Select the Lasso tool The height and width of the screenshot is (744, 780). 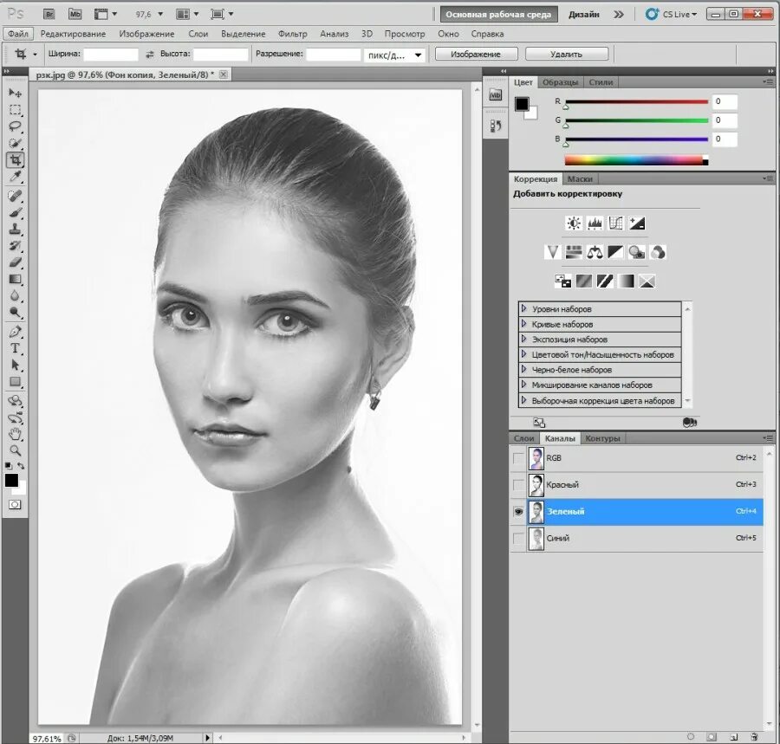16,126
